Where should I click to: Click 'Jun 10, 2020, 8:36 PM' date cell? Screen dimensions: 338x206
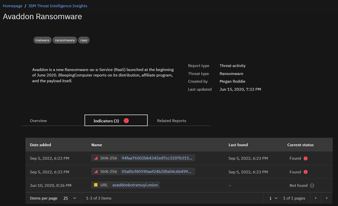[x=50, y=186]
